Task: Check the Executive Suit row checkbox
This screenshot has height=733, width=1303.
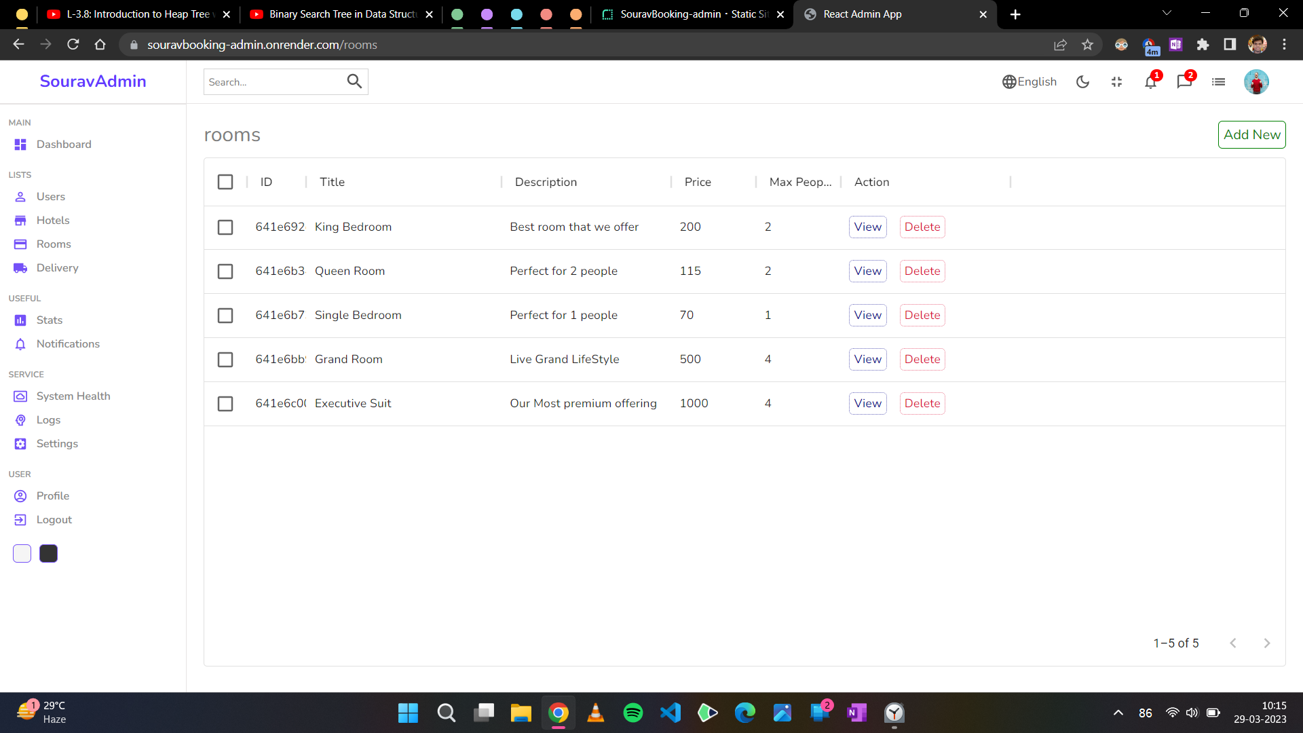Action: click(225, 404)
